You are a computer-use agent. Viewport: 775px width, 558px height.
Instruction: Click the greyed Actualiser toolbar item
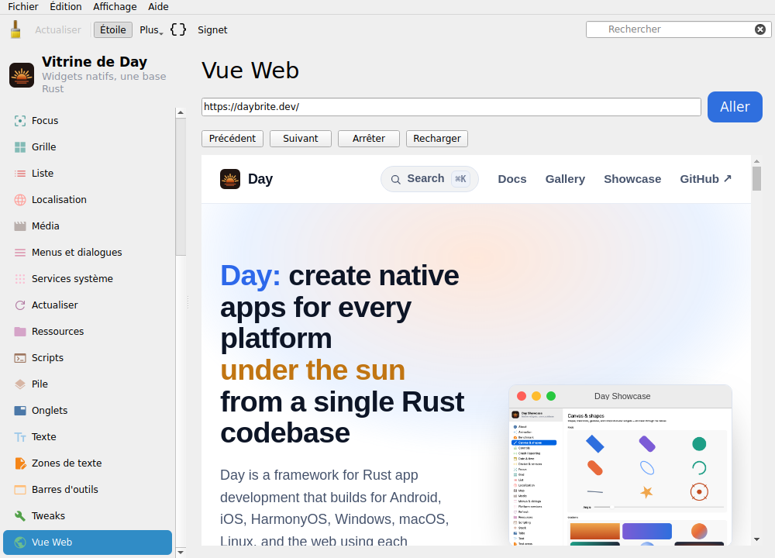tap(58, 29)
